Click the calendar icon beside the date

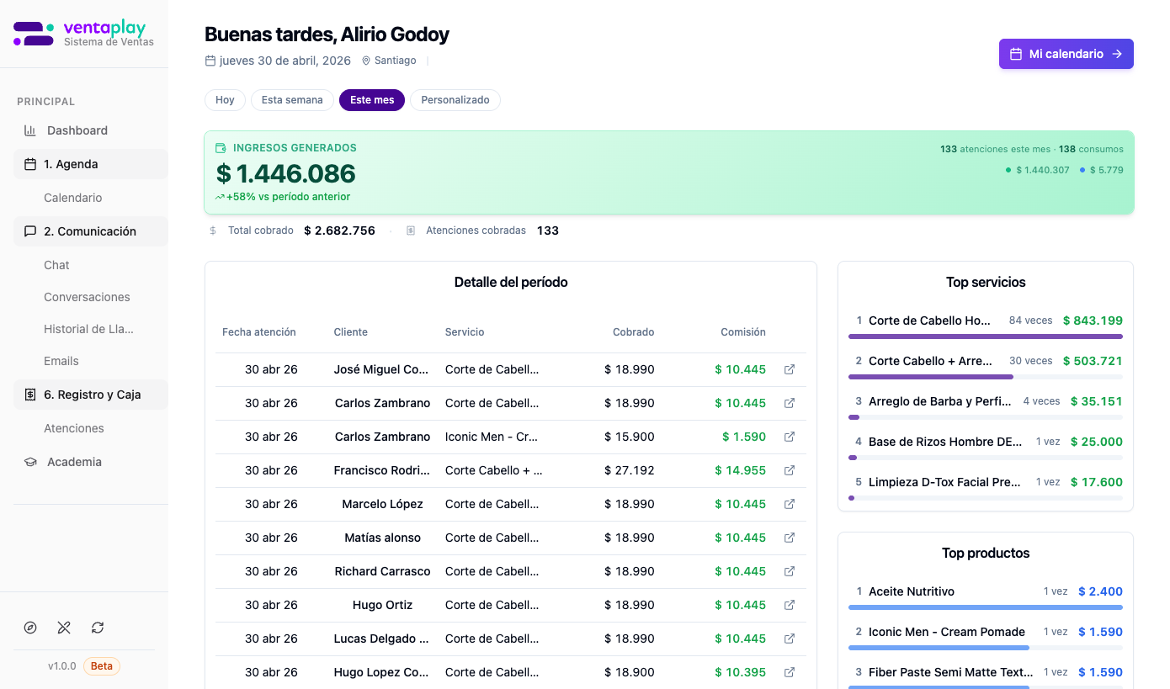pyautogui.click(x=210, y=61)
